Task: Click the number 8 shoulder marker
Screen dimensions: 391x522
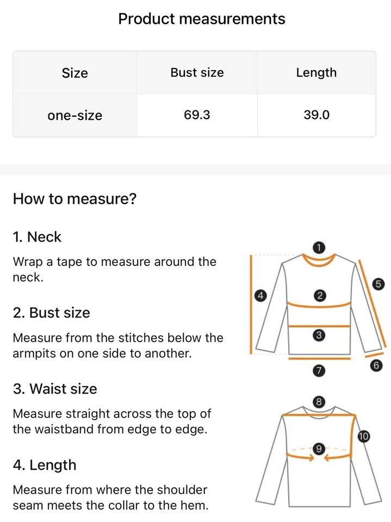Action: pyautogui.click(x=319, y=402)
